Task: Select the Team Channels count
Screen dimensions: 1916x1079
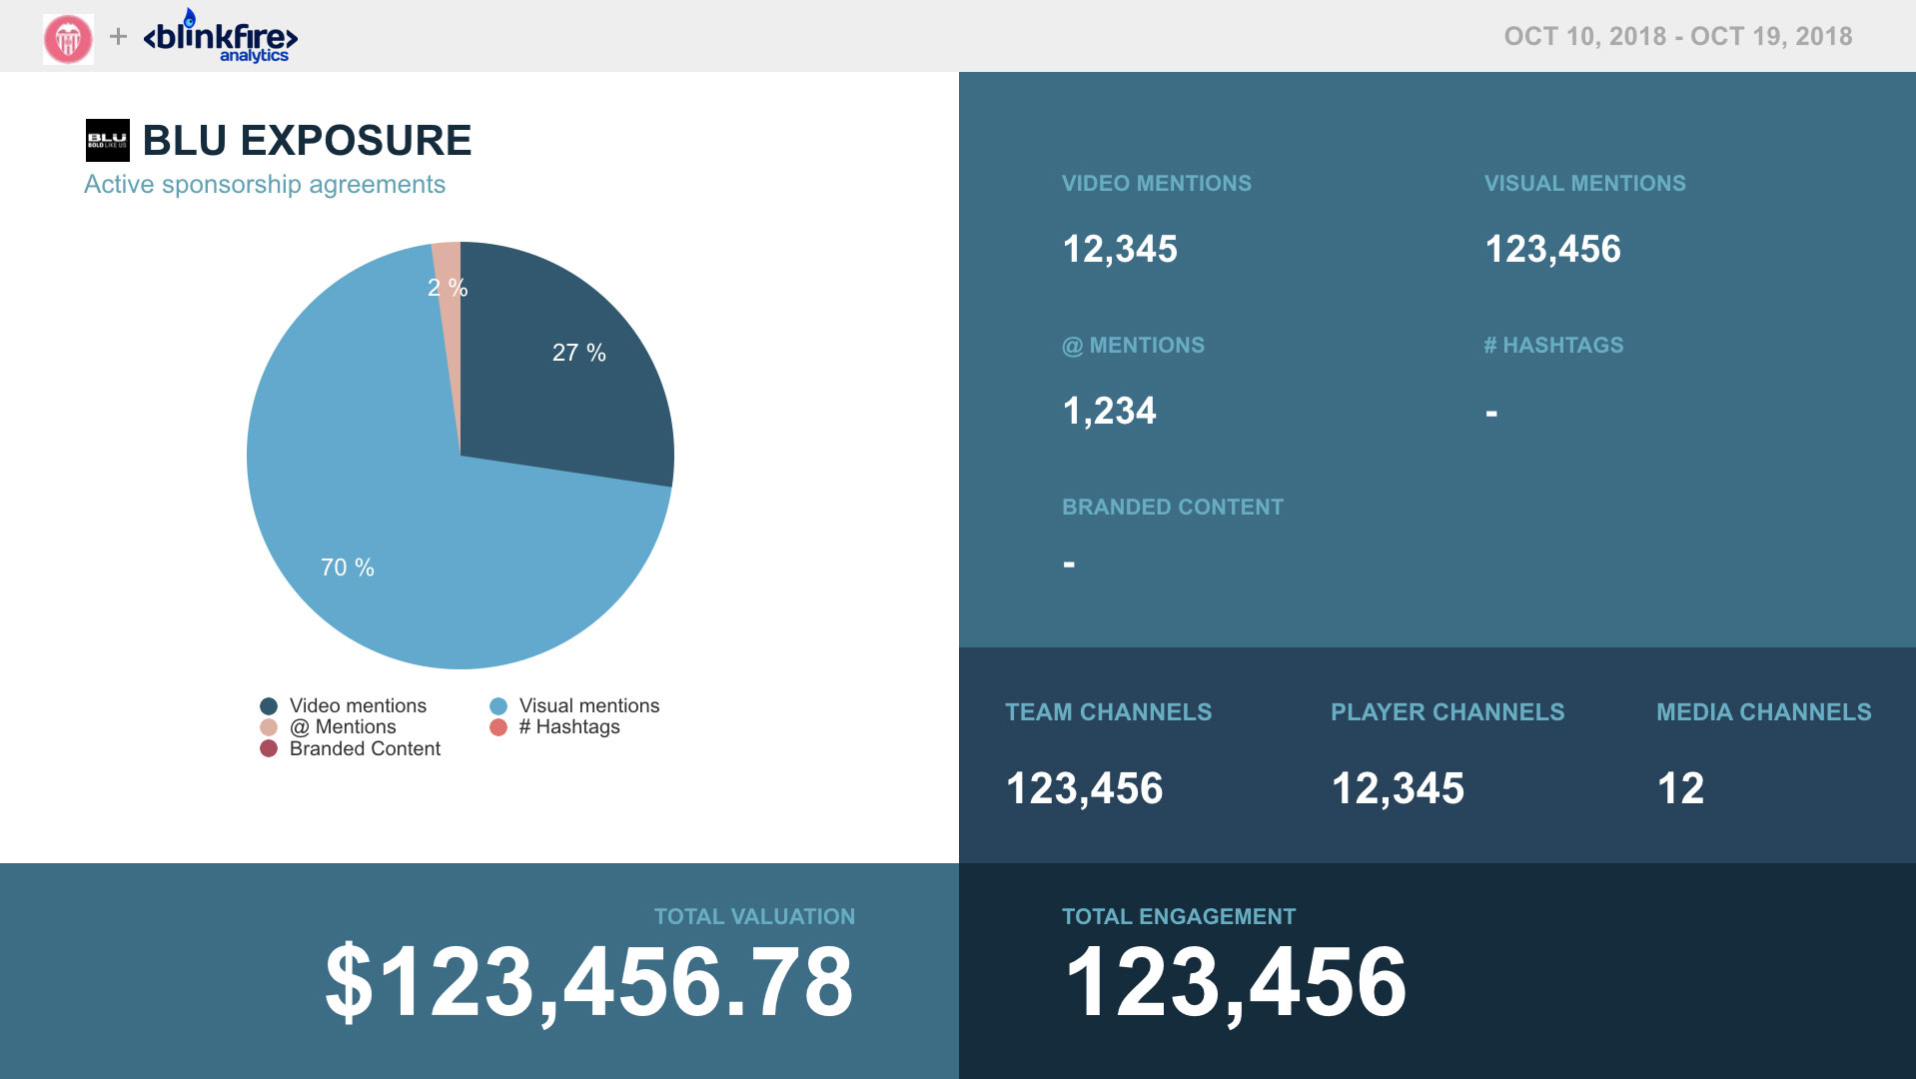Action: pos(1084,788)
